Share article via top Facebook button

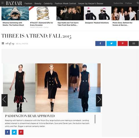[100, 43]
